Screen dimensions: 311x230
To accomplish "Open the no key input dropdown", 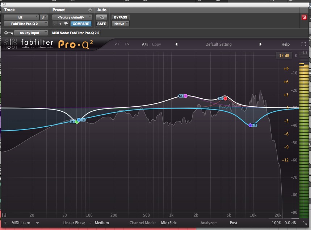I will [x=31, y=33].
